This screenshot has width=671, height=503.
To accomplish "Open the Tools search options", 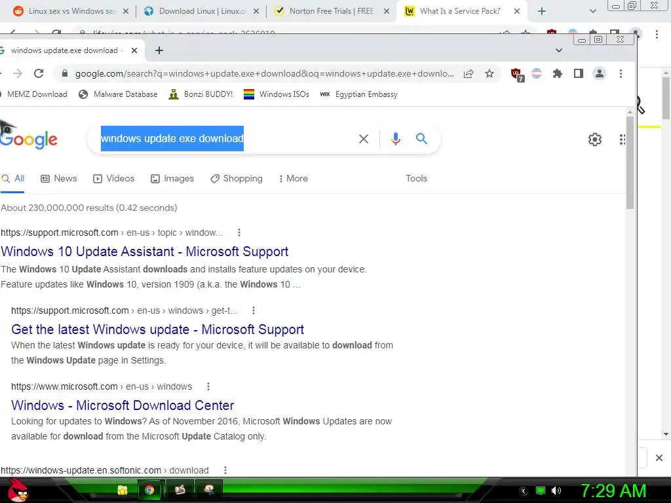I will pyautogui.click(x=416, y=178).
